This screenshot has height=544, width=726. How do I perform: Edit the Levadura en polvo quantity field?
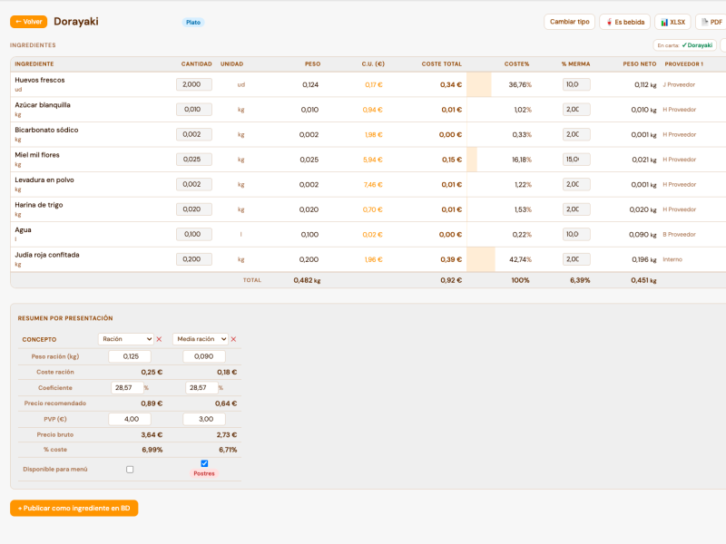[194, 185]
